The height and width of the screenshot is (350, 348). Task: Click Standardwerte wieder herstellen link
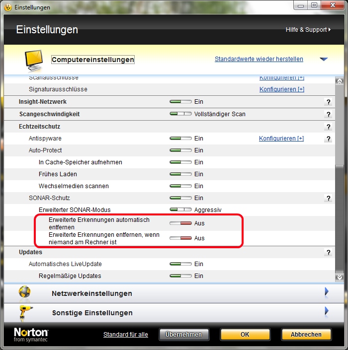(259, 59)
